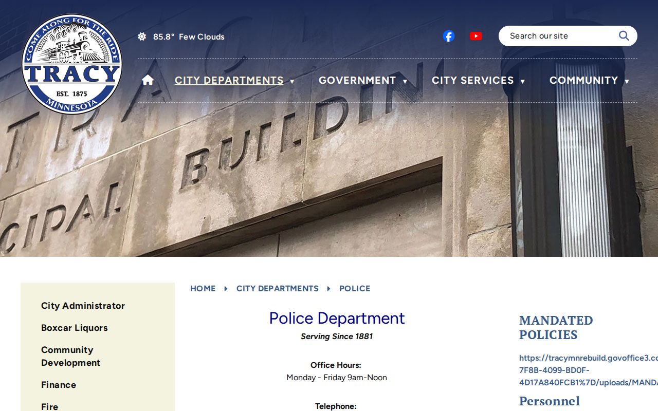The image size is (658, 411).
Task: Click the Telephone label
Action: click(x=336, y=406)
